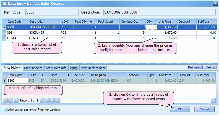Click Discount column header in top grid
This screenshot has width=219, height=115.
[x=187, y=22]
